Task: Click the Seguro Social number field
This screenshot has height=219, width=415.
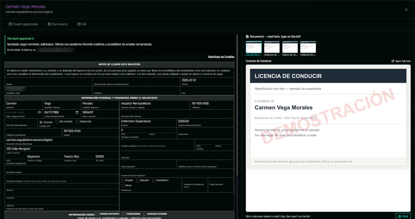Action: point(21,112)
